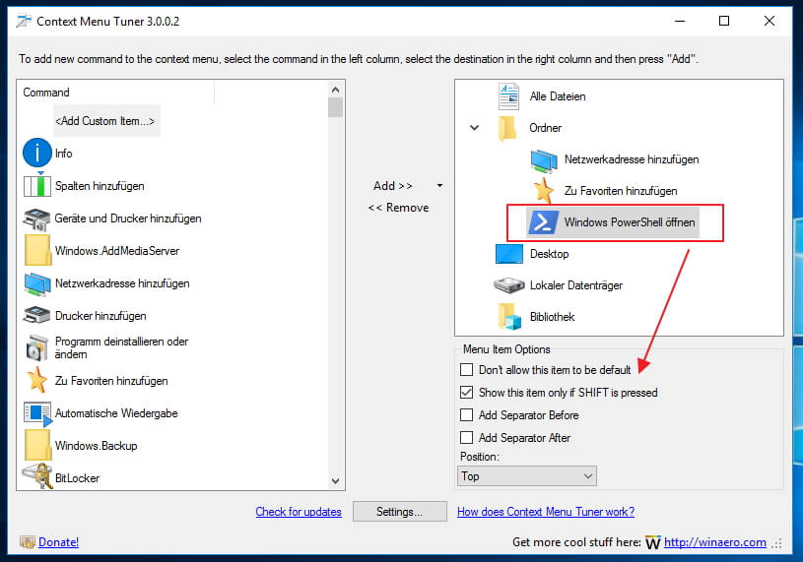The height and width of the screenshot is (562, 803).
Task: Click the Bibliothek library icon
Action: pos(509,317)
